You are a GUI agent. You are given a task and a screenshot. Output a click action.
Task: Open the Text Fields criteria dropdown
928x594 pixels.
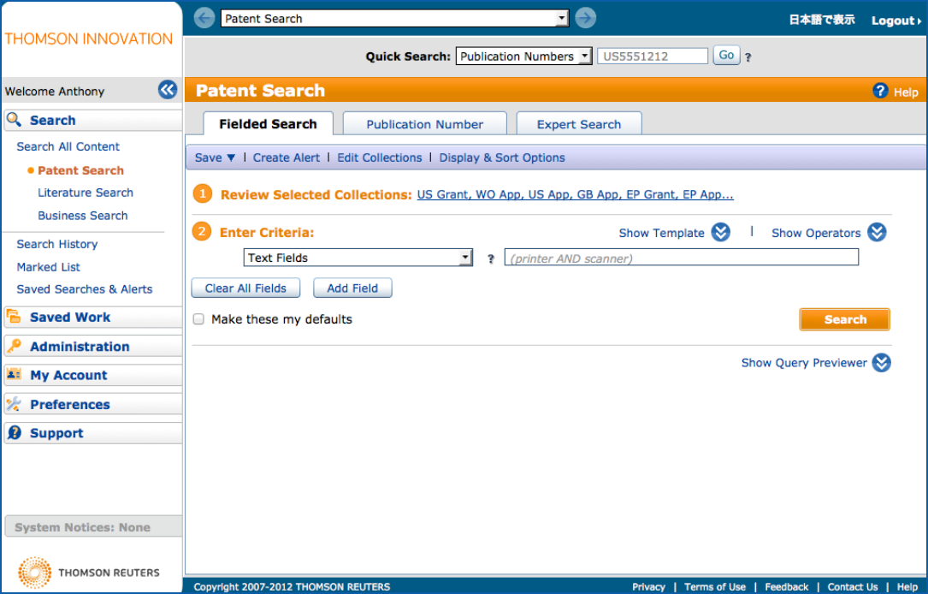pyautogui.click(x=358, y=258)
